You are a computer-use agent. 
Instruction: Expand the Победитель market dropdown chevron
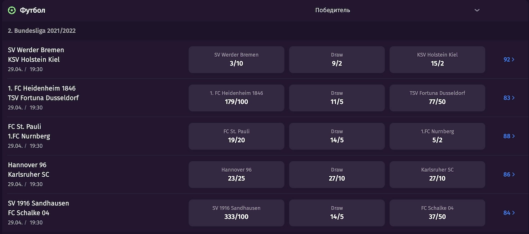point(477,10)
